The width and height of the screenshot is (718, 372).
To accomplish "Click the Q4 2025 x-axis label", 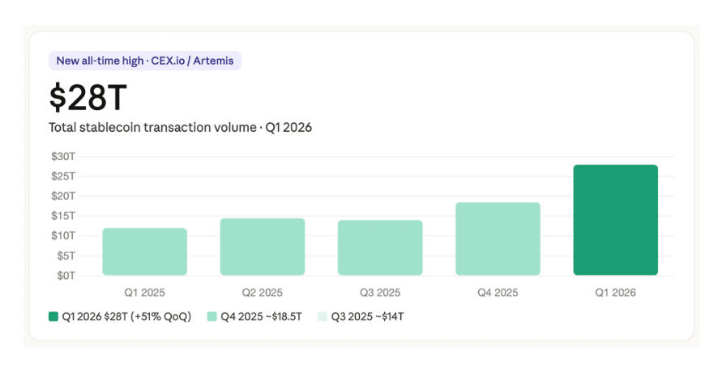I will (x=498, y=293).
